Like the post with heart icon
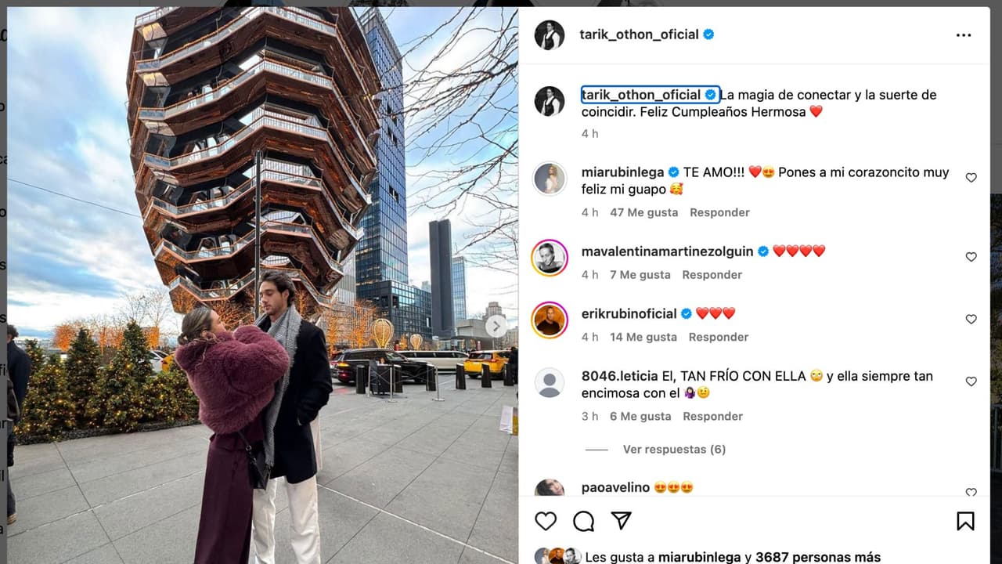1002x564 pixels. coord(546,521)
